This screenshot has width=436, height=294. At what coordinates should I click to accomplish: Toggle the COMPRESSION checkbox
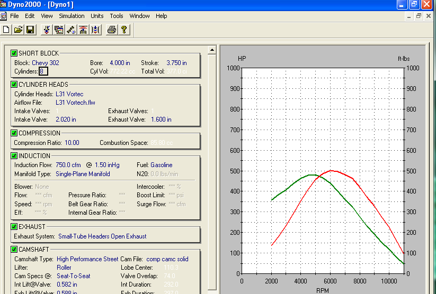(x=14, y=133)
